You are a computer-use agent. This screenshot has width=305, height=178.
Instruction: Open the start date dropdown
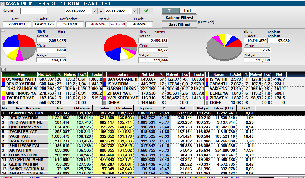95,11
